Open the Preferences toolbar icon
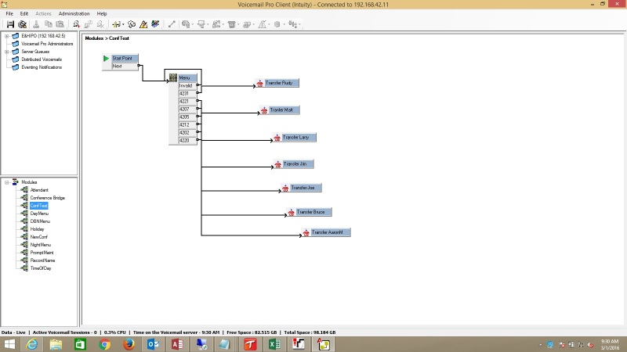 23,24
